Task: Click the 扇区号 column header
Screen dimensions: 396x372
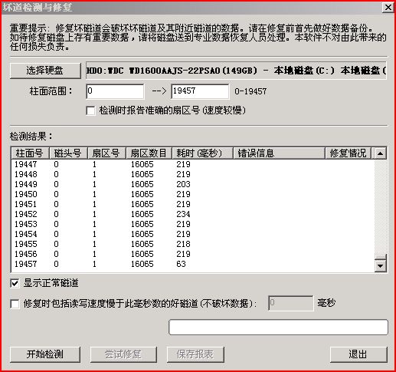Action: click(x=106, y=153)
